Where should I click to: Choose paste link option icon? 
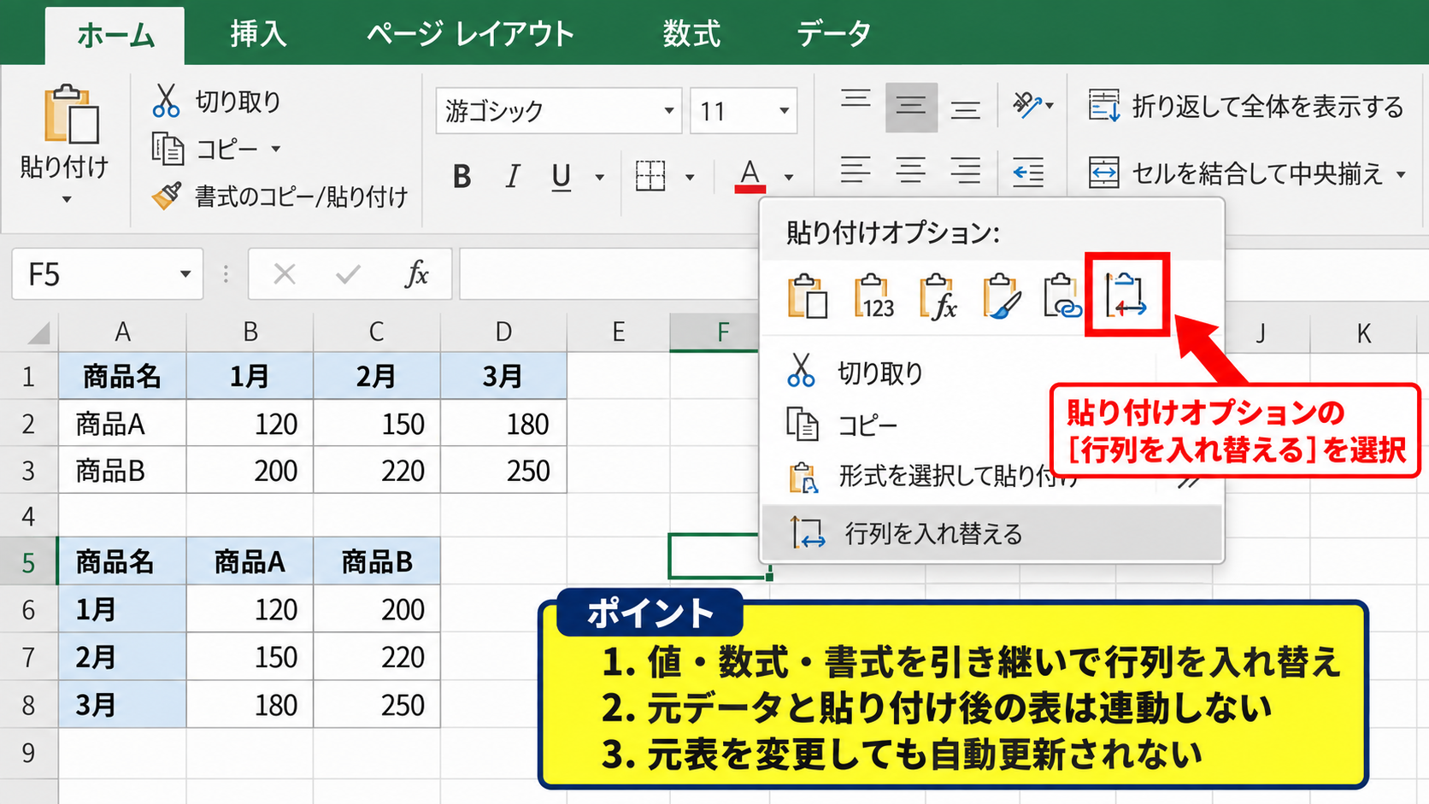1062,296
